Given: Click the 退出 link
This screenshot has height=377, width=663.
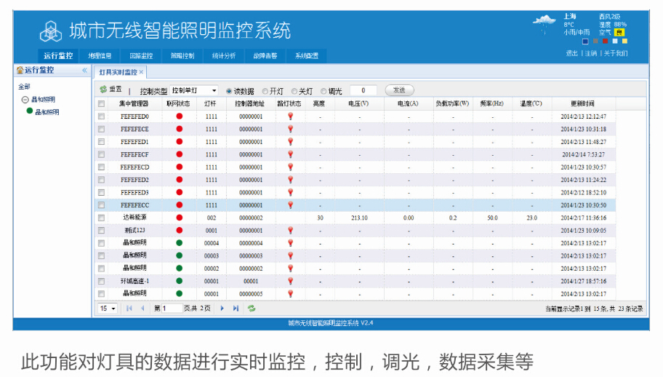Looking at the screenshot, I should pos(571,53).
